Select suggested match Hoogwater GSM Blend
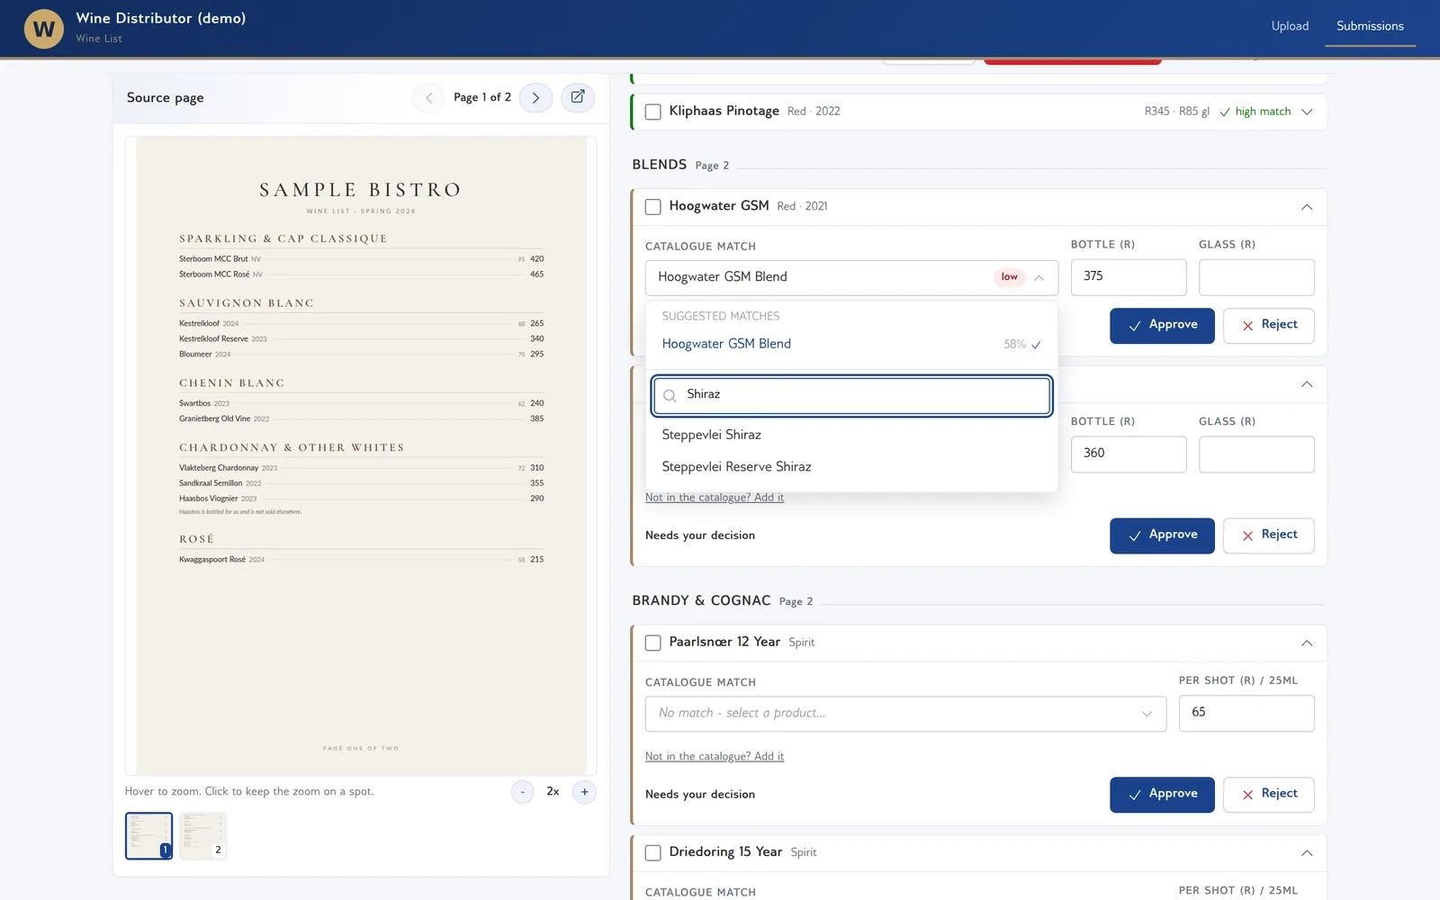The width and height of the screenshot is (1440, 900). [850, 345]
